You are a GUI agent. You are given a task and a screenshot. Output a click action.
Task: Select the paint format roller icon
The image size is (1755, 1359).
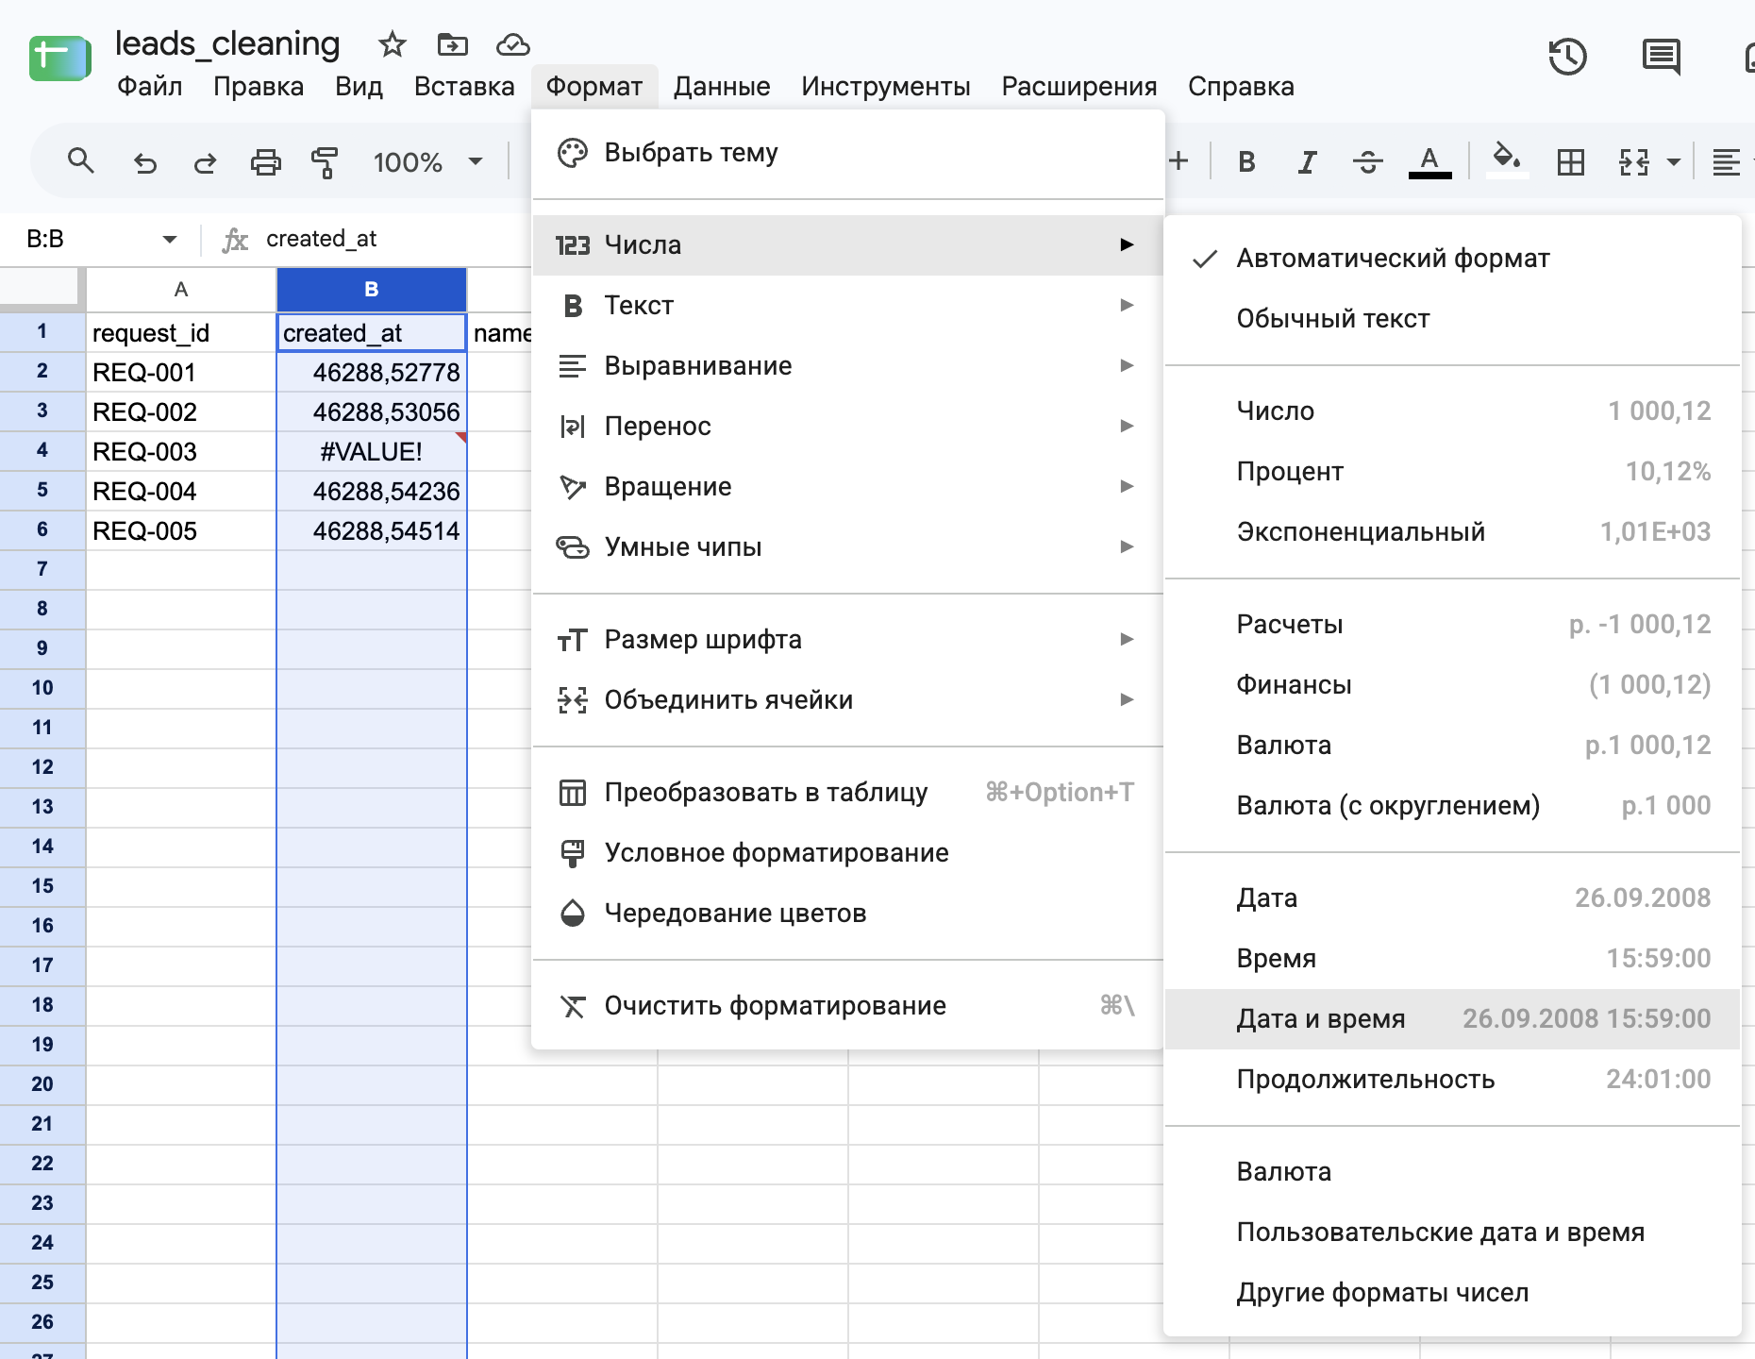(x=325, y=162)
